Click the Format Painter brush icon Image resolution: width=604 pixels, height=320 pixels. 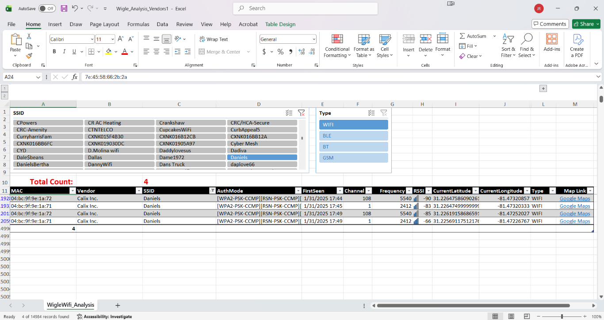tap(29, 56)
